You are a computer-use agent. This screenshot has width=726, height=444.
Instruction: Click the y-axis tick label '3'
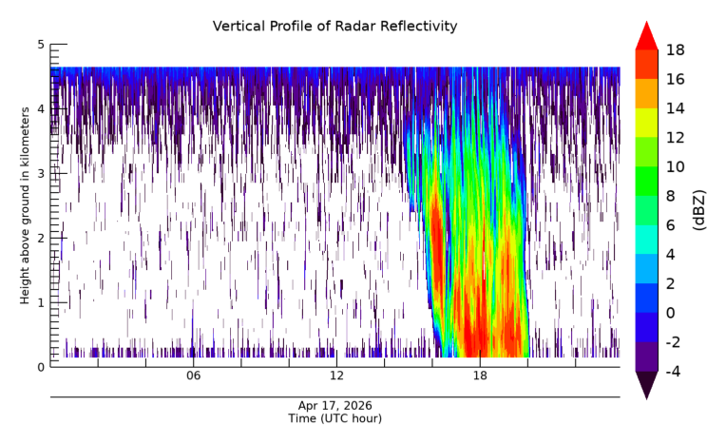pyautogui.click(x=41, y=174)
